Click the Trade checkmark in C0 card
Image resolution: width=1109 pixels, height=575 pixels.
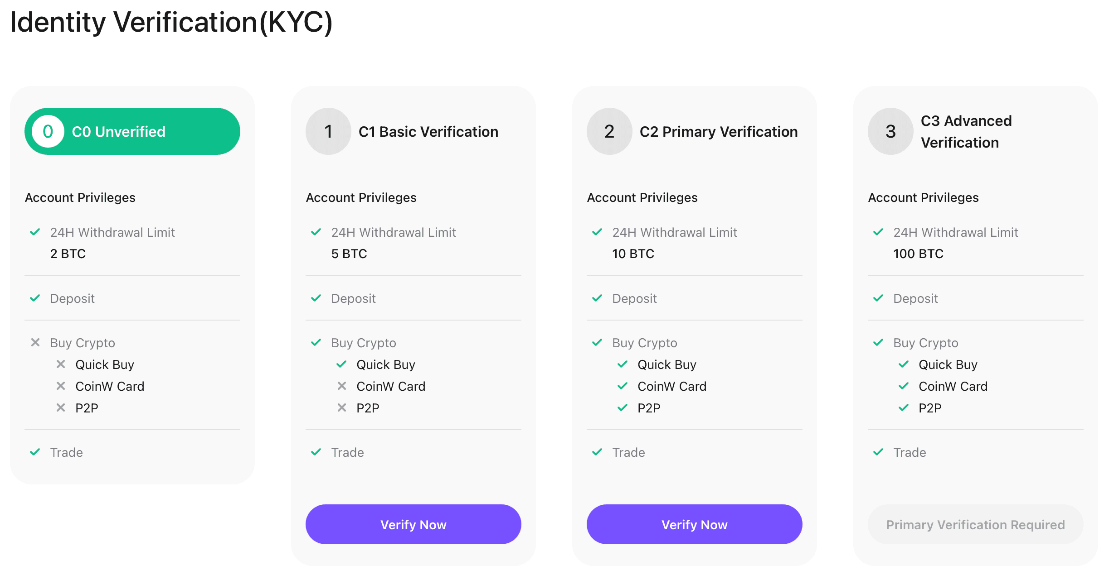[x=35, y=452]
